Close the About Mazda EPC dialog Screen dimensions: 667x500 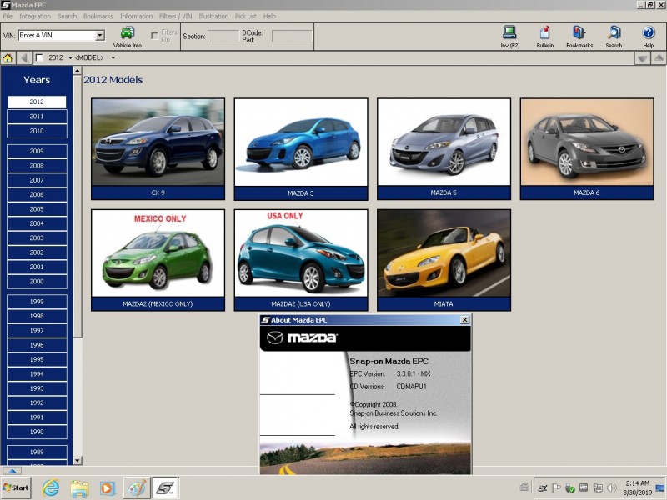(x=465, y=320)
